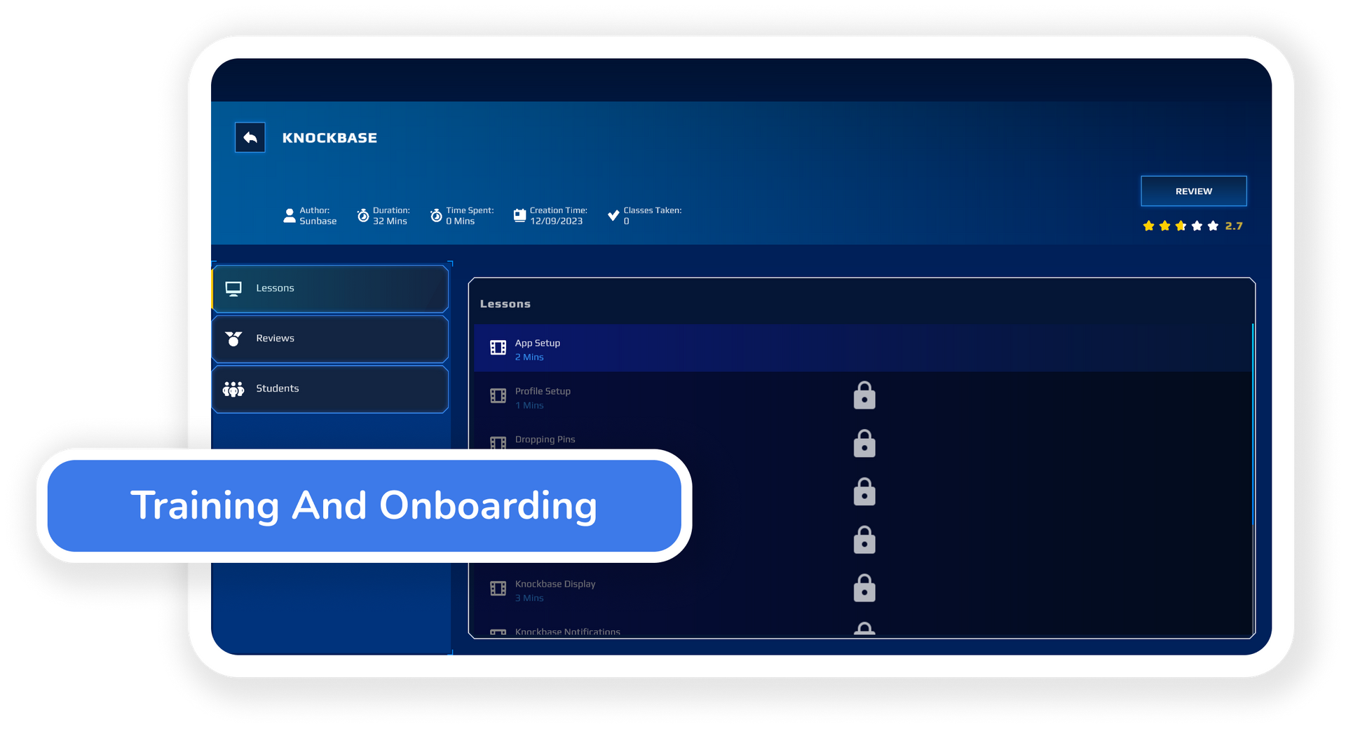Viewport: 1346px width, 729px height.
Task: Click the '32 Mins' duration value
Action: coord(390,222)
